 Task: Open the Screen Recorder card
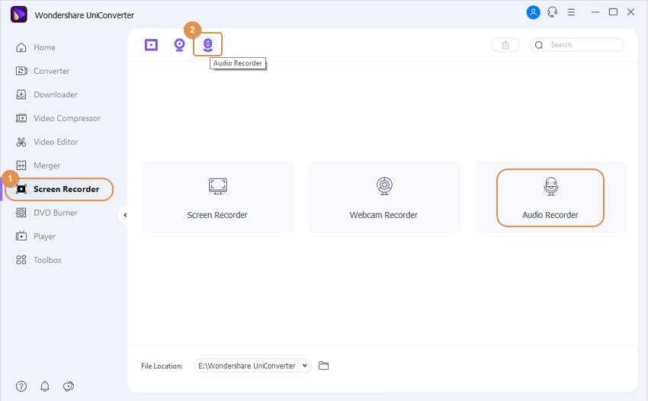click(x=218, y=197)
